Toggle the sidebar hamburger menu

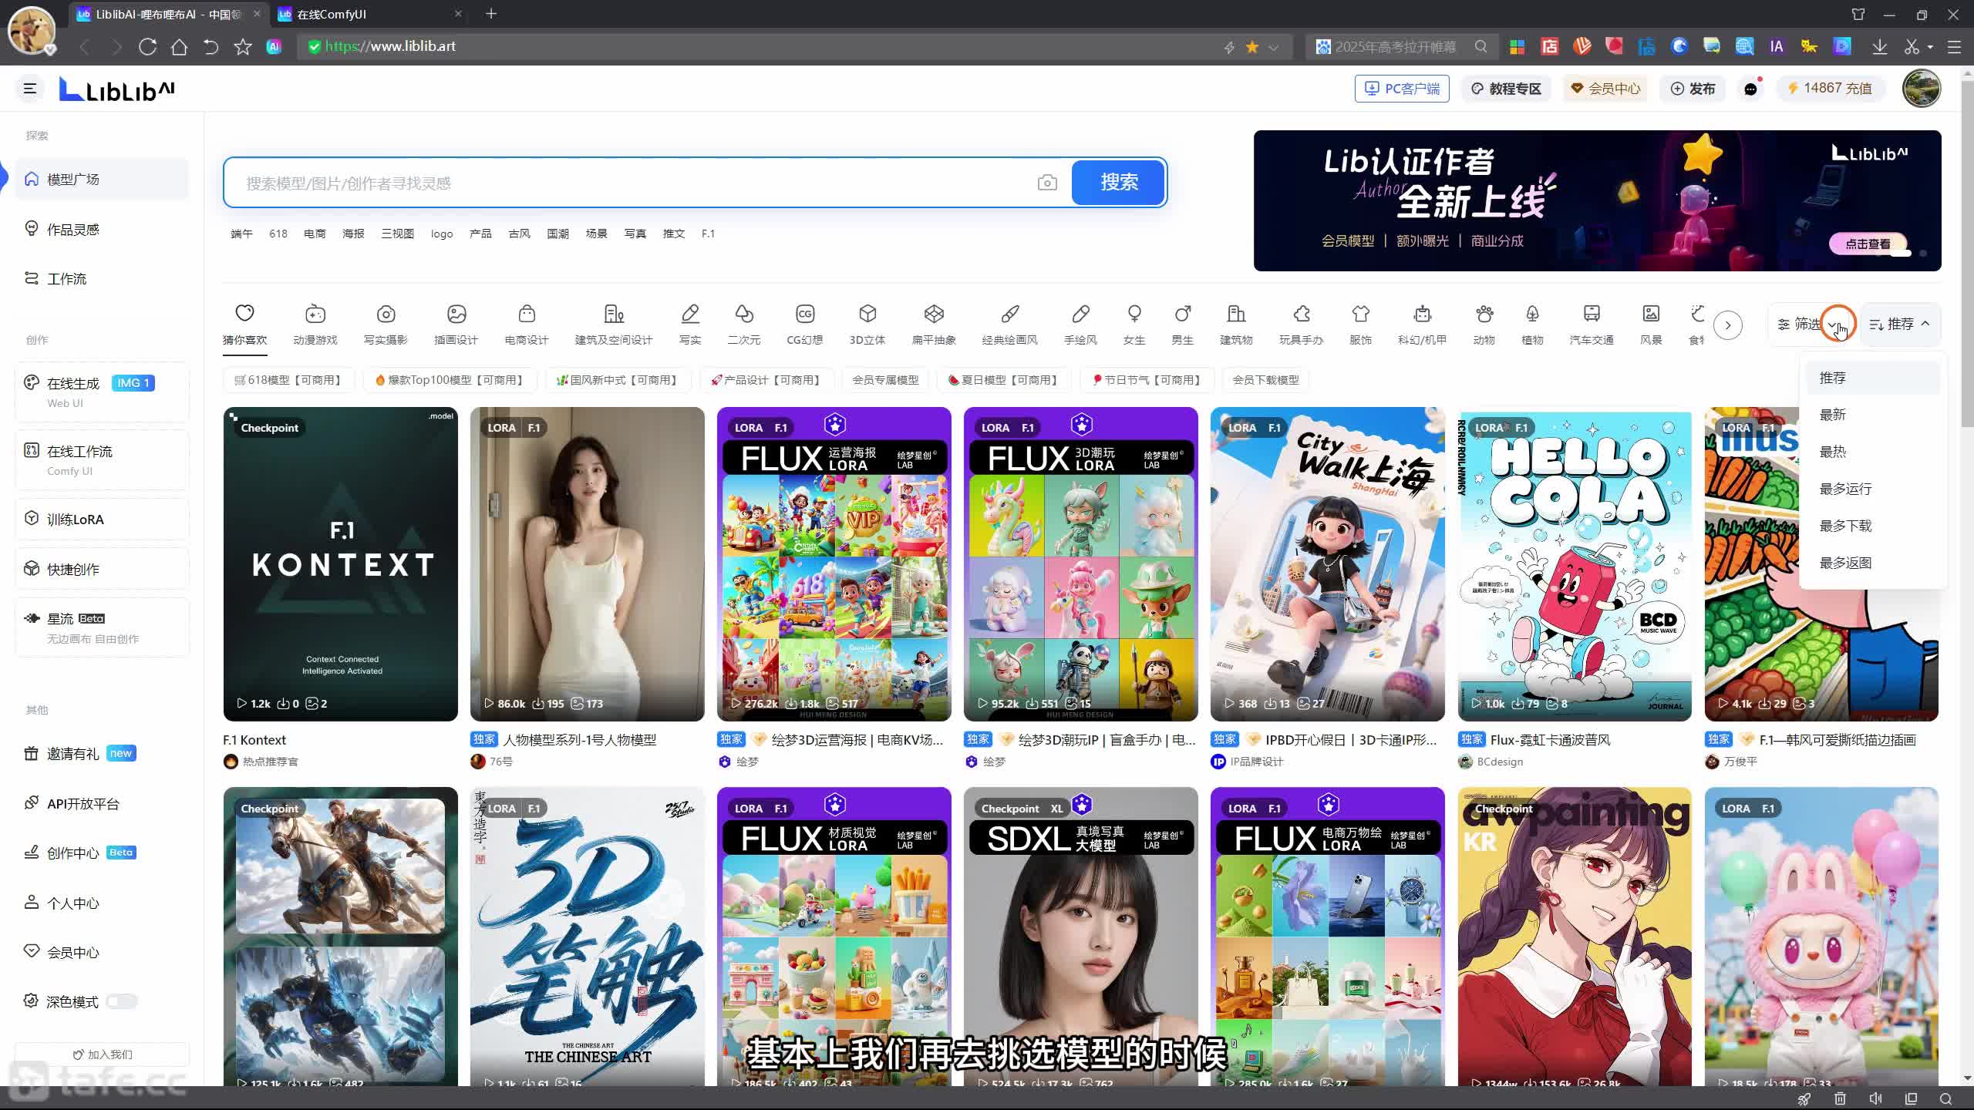30,89
